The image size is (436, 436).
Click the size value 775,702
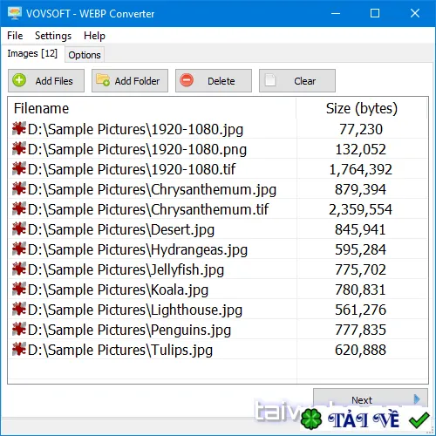[361, 269]
